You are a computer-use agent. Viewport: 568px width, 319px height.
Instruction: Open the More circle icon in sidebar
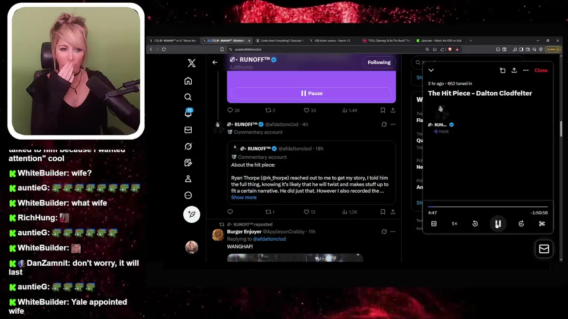[x=188, y=195]
